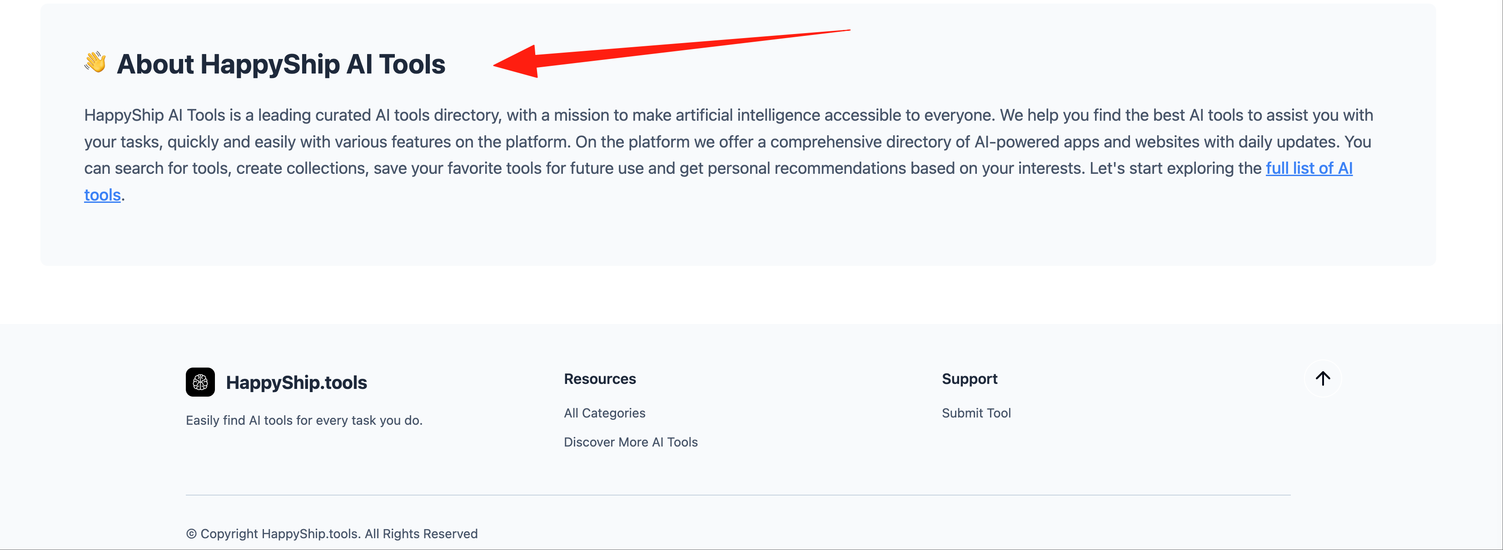The height and width of the screenshot is (550, 1503).
Task: Click the waving hand emoji icon
Action: [95, 62]
